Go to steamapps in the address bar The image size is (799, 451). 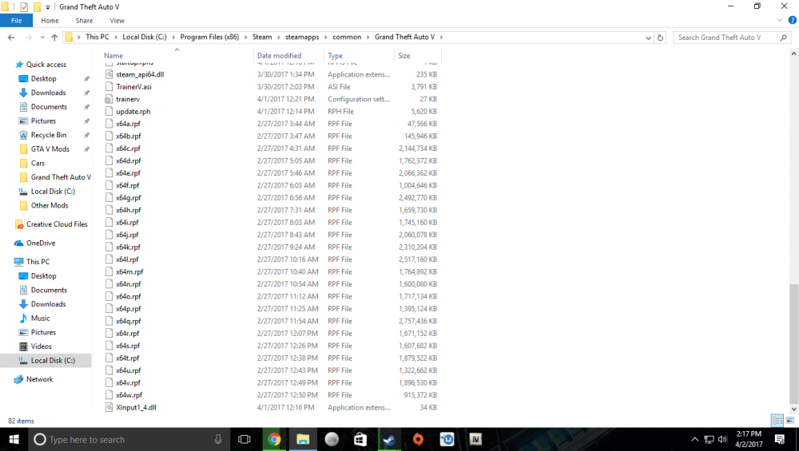302,38
